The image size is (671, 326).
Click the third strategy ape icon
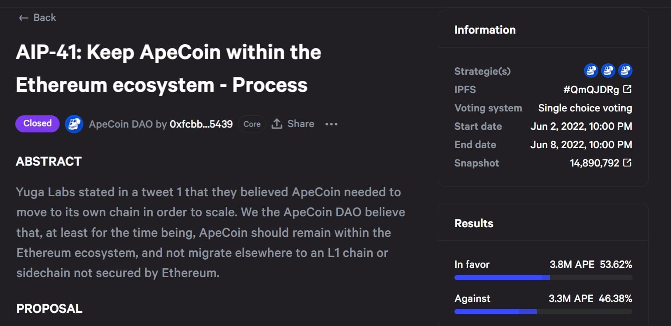625,70
